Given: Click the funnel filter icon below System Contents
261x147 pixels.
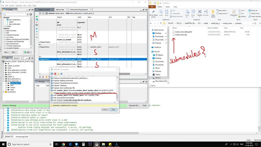Looking at the screenshot, I should click(47, 77).
